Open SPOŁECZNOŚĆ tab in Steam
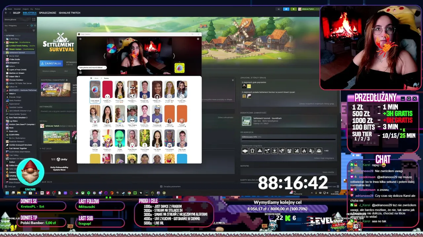 [48, 13]
